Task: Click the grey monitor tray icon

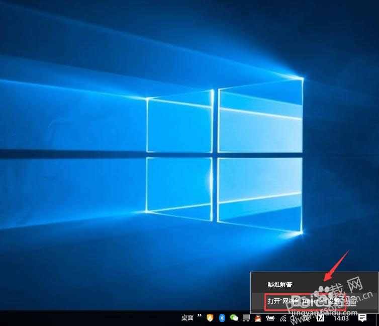Action: (246, 318)
